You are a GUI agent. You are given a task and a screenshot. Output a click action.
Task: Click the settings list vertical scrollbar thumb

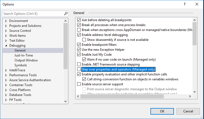coord(194,34)
